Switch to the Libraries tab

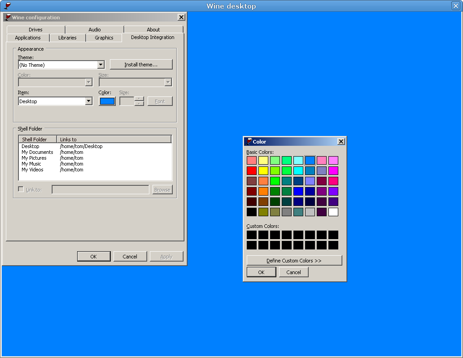(67, 38)
